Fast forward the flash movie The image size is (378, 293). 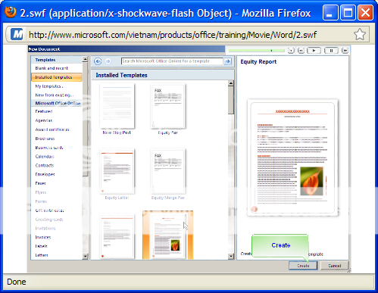(x=345, y=51)
